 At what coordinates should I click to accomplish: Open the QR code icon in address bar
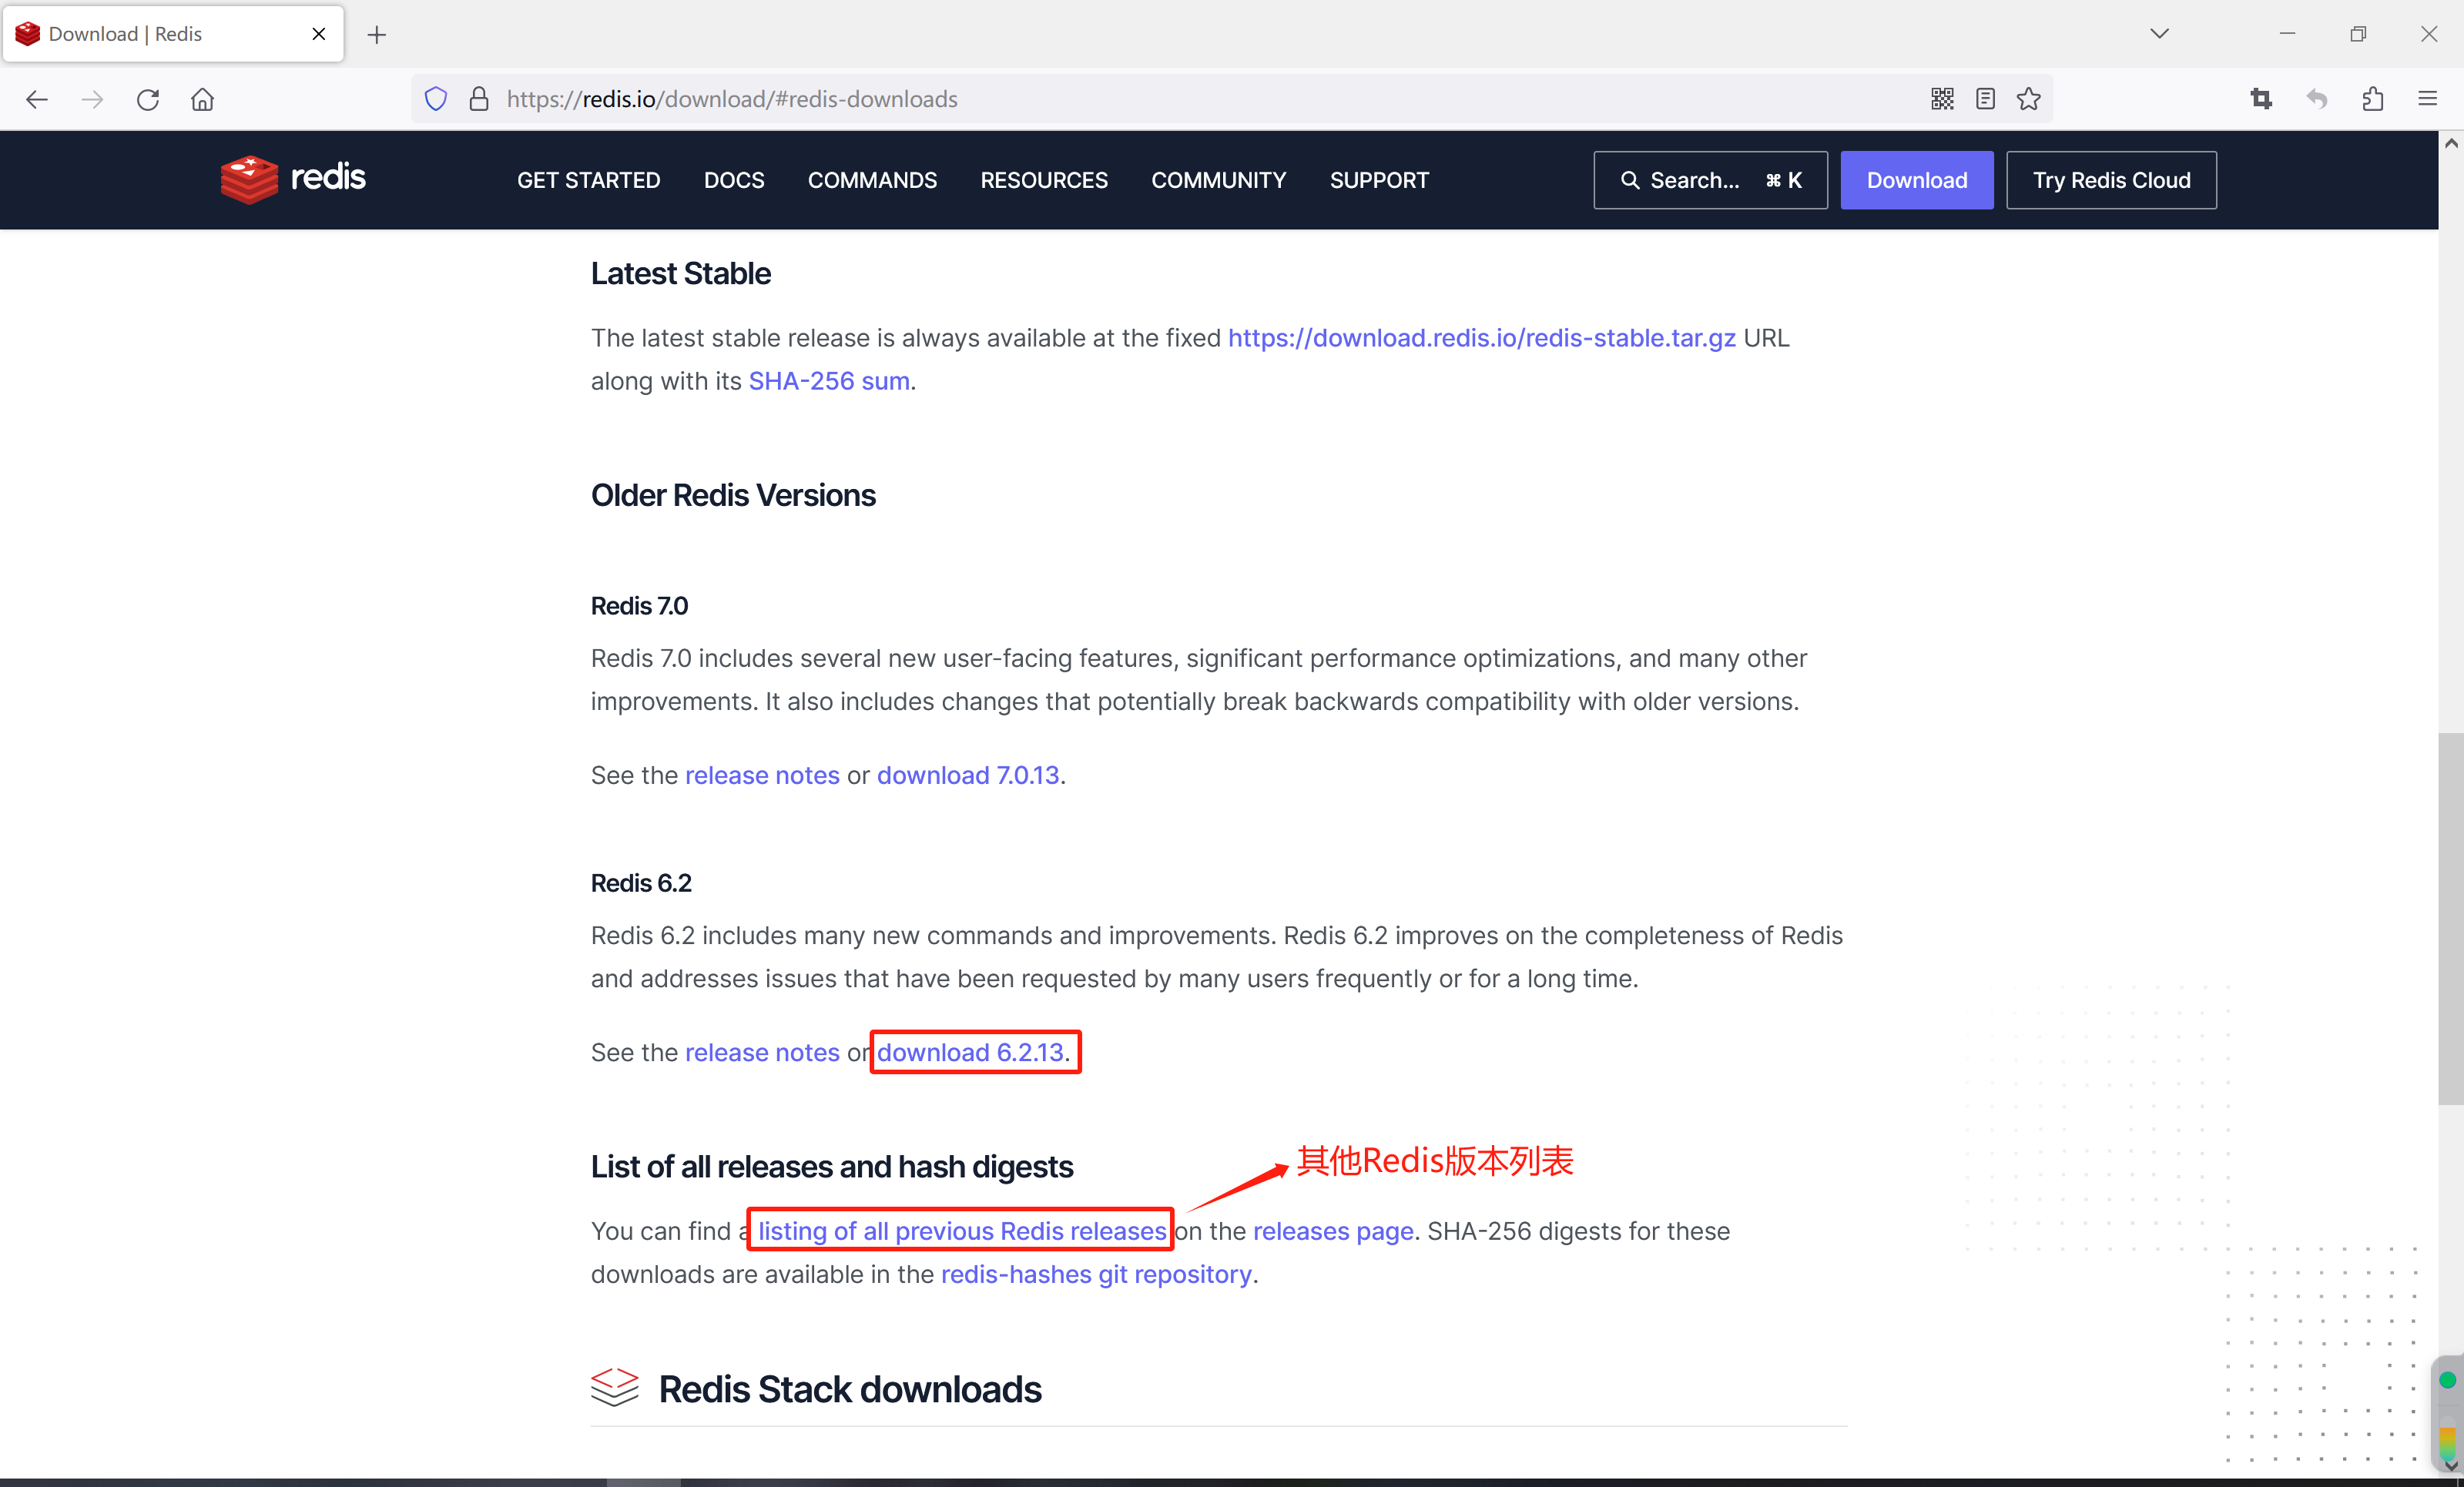[x=1942, y=99]
